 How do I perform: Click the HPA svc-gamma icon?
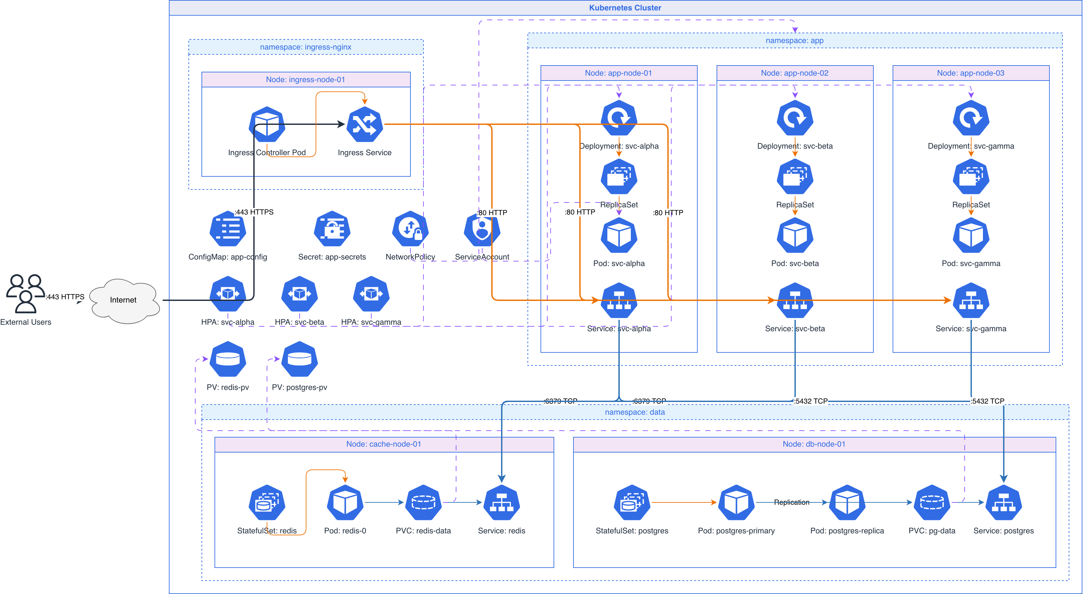371,294
